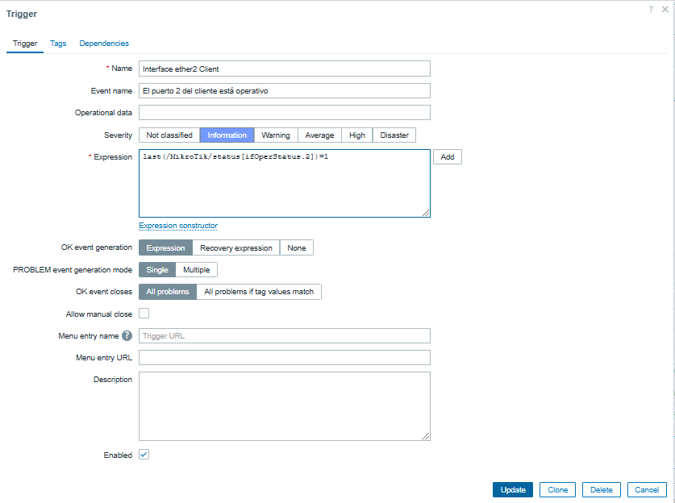The height and width of the screenshot is (503, 675).
Task: Select Expression for OK event generation
Action: (166, 247)
